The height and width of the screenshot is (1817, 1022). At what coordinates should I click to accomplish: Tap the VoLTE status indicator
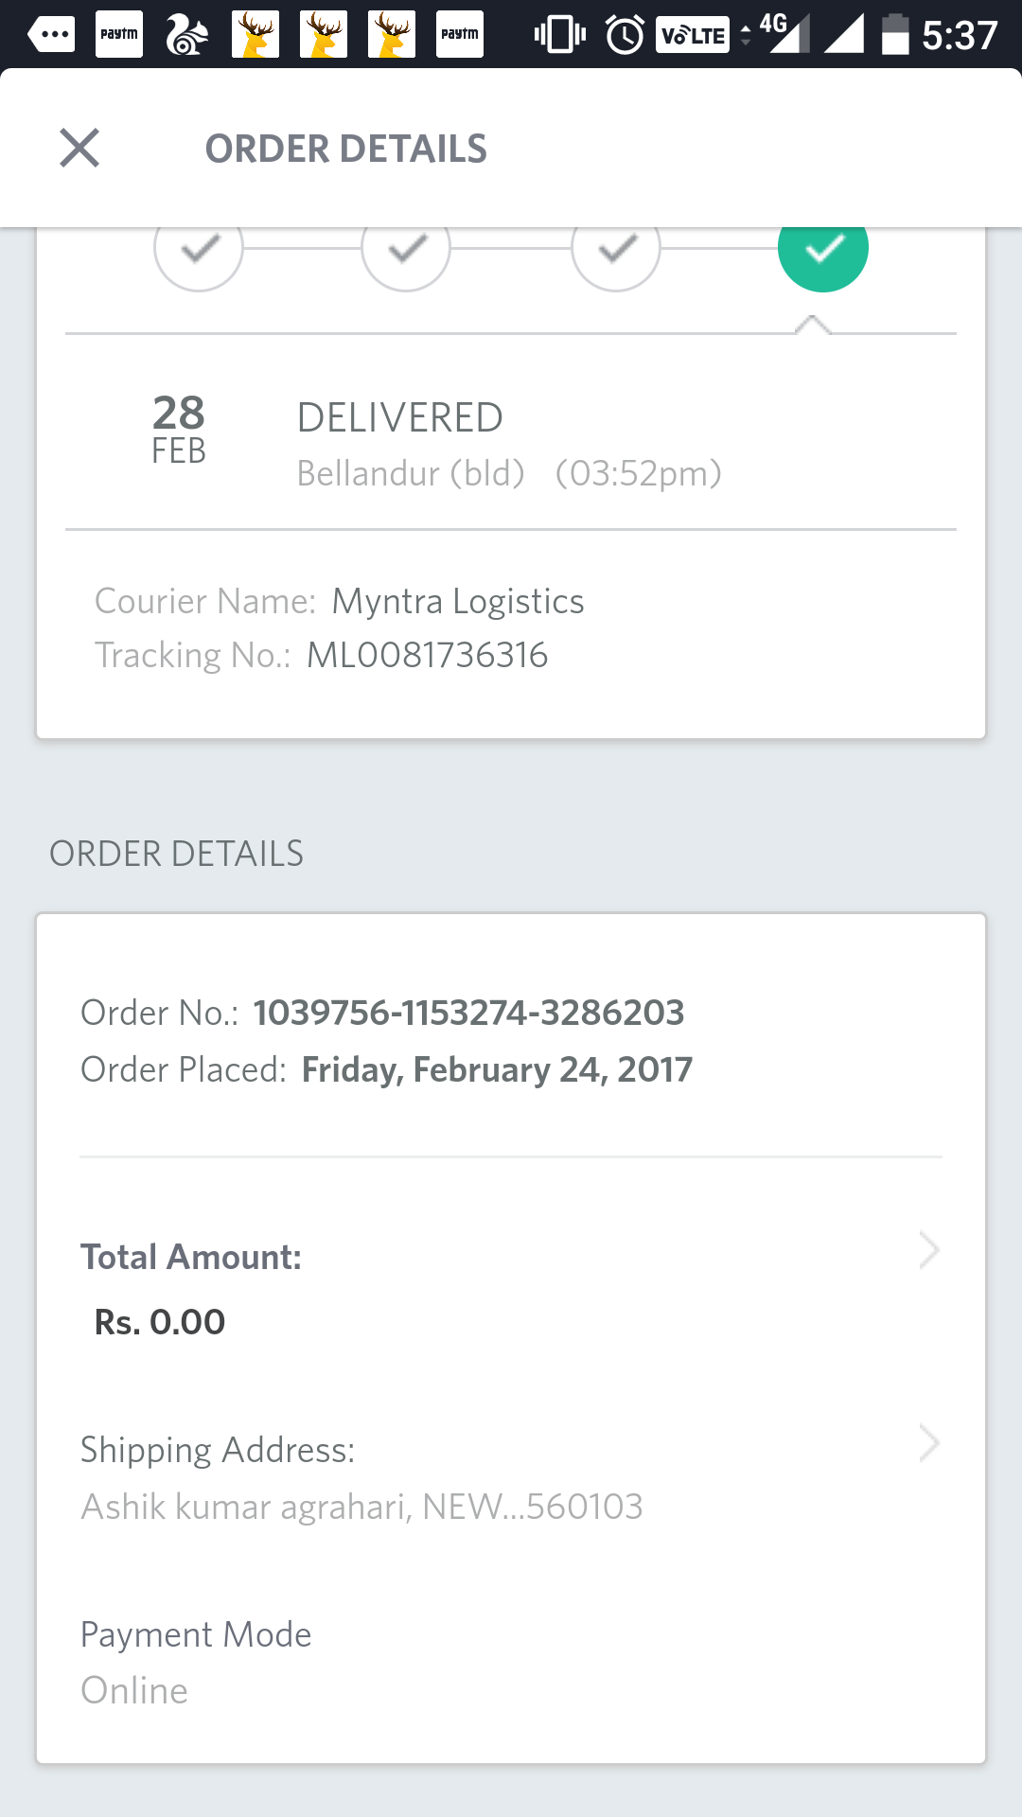(693, 35)
